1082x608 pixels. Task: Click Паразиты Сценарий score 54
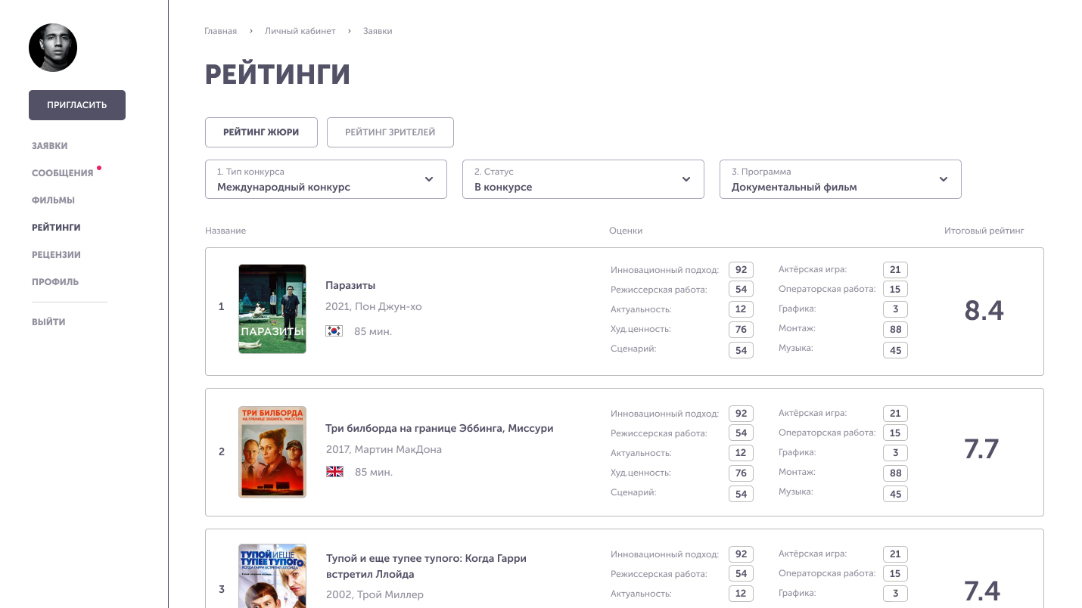741,350
